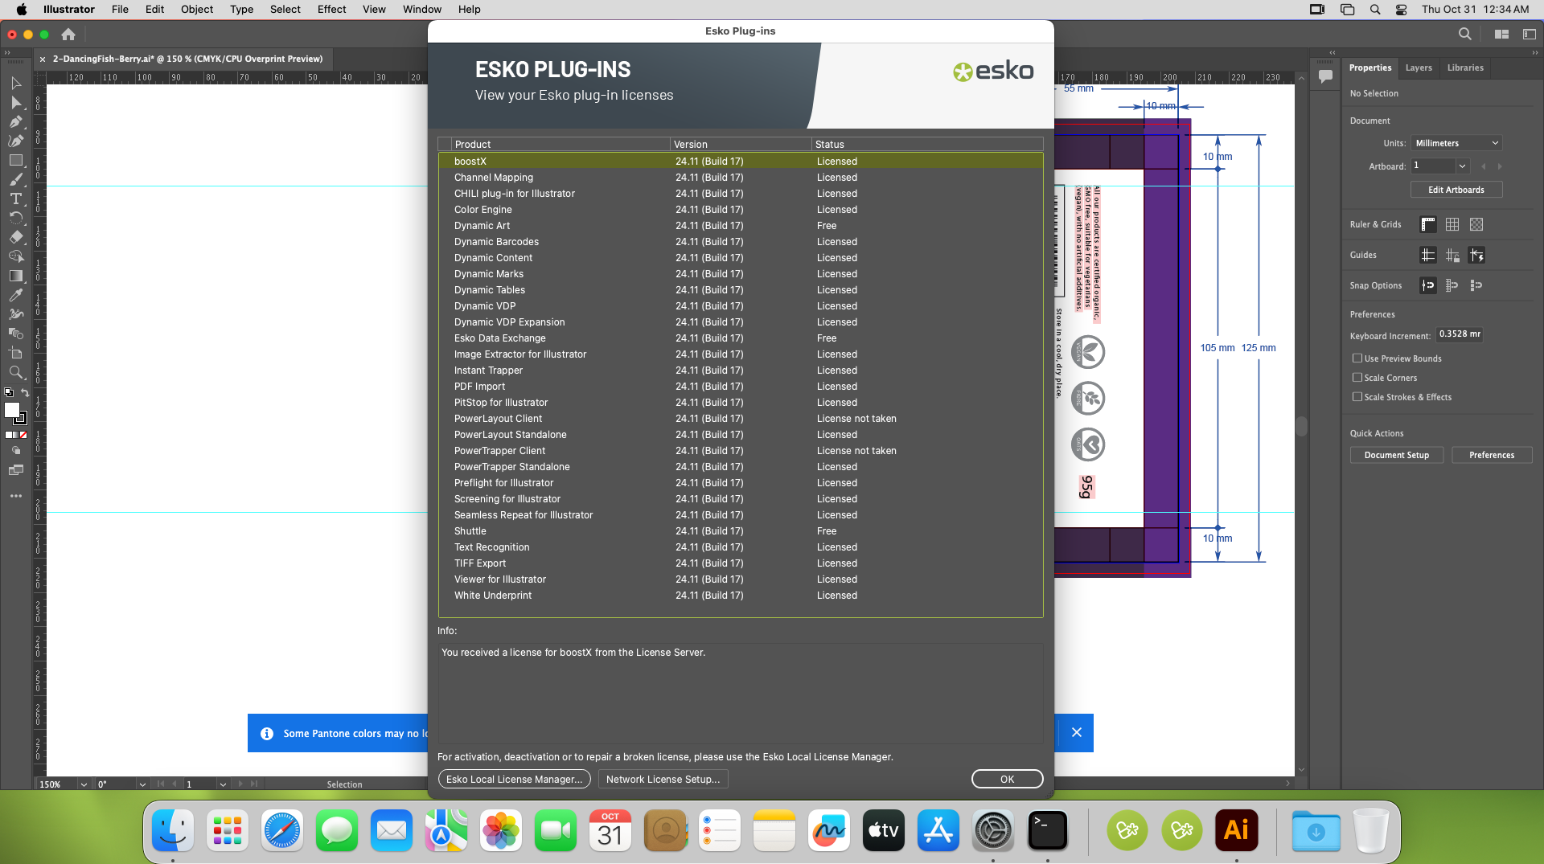Viewport: 1544px width, 864px height.
Task: Open the Window menu
Action: tap(421, 10)
